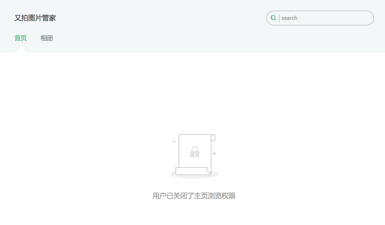The image size is (385, 225).
Task: Open the 相册 tab
Action: [47, 38]
